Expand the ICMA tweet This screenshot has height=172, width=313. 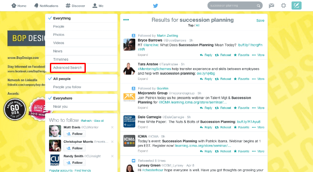(x=143, y=151)
